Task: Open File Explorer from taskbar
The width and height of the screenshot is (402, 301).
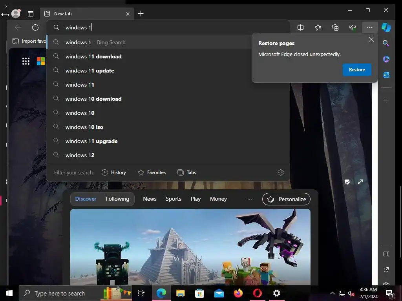Action: pos(180,293)
